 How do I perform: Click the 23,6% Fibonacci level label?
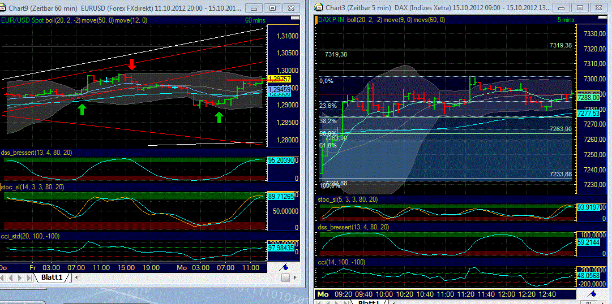328,106
